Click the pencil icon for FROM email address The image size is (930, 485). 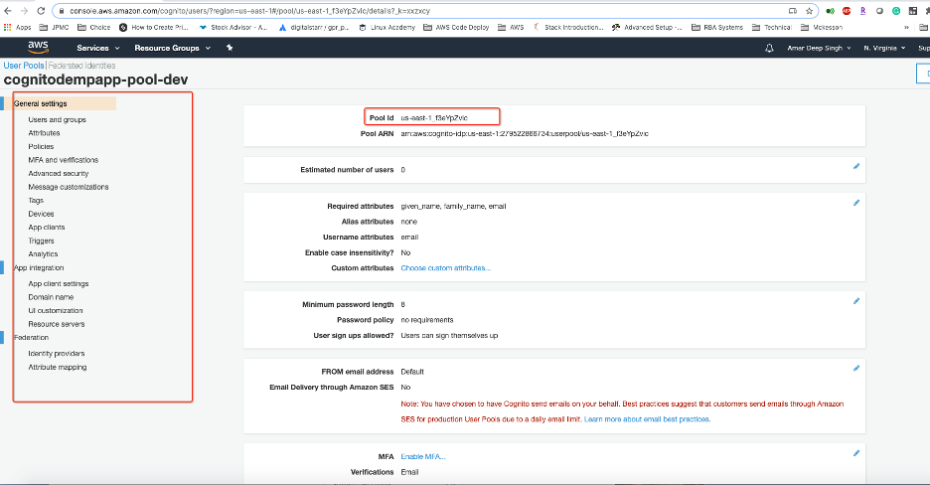[856, 368]
